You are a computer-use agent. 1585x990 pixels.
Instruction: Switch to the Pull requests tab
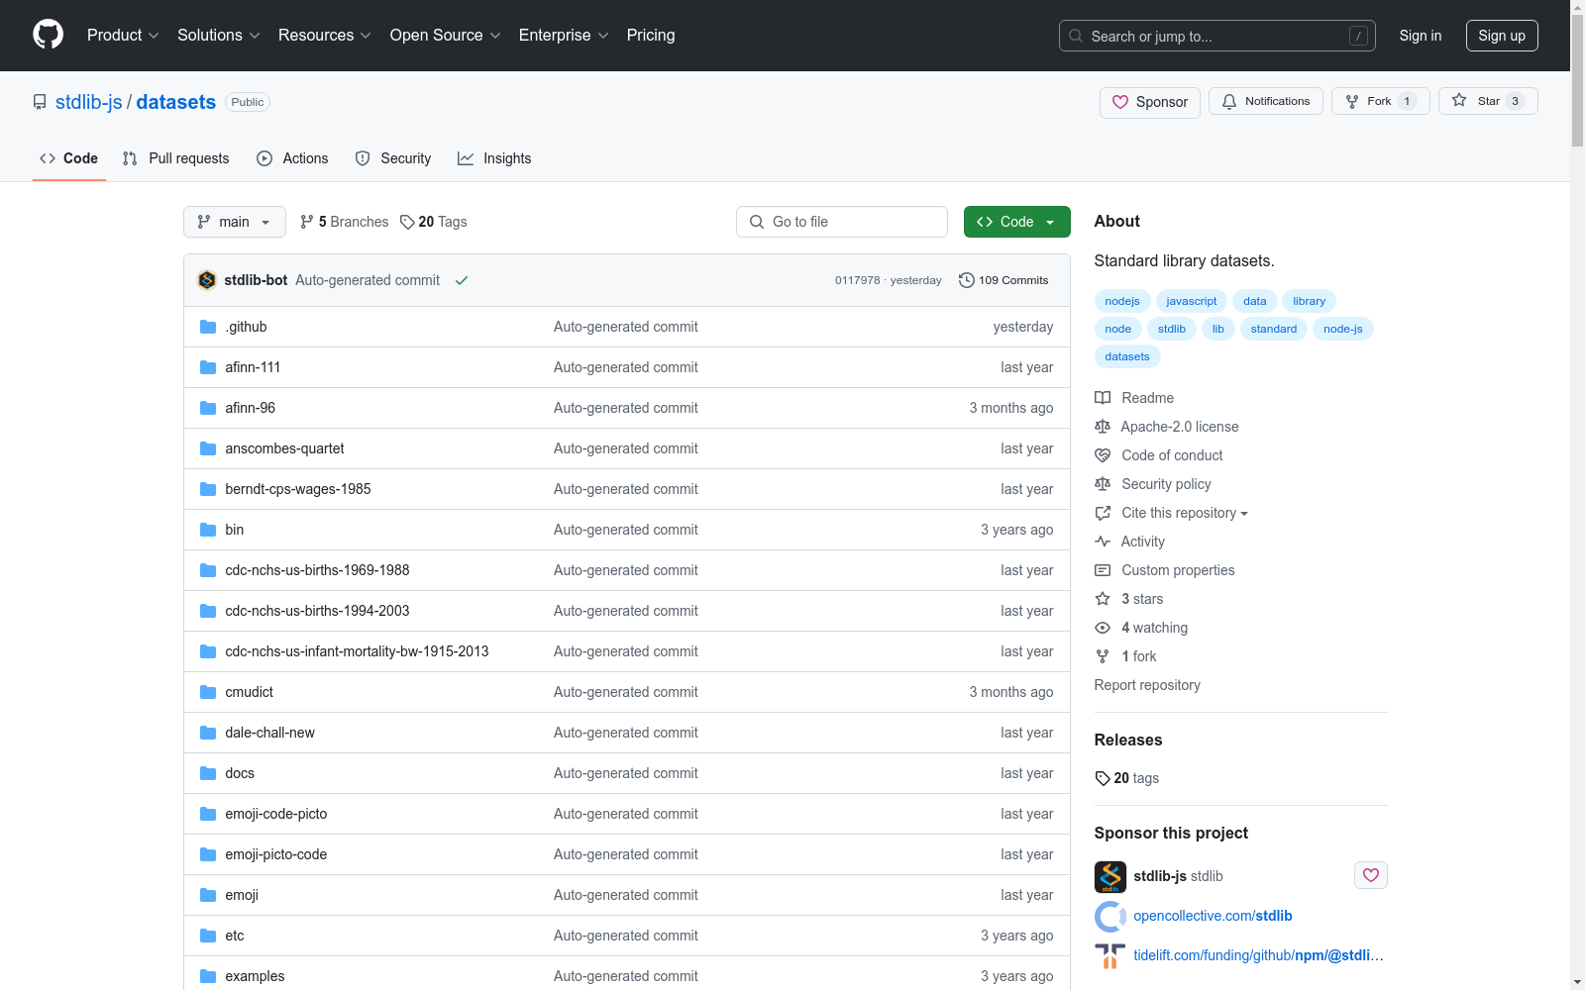(176, 158)
